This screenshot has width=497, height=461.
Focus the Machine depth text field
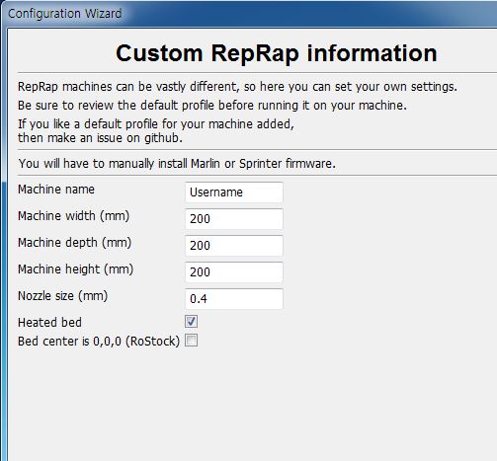pos(234,246)
